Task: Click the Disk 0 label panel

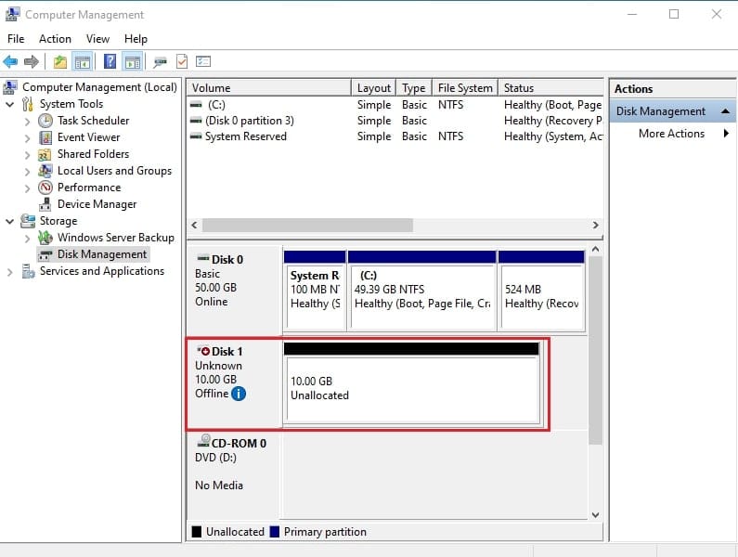Action: (x=234, y=290)
